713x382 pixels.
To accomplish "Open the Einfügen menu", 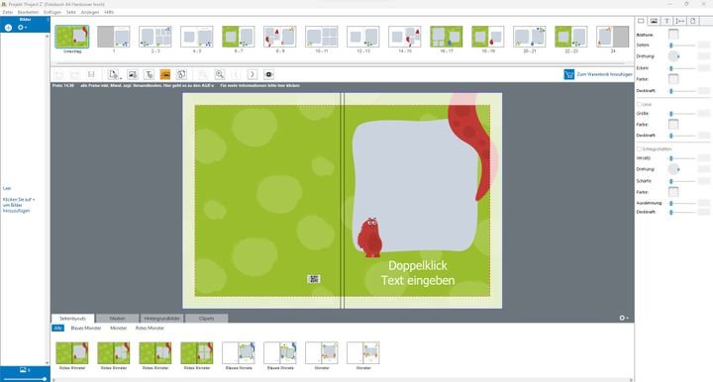I will [52, 12].
